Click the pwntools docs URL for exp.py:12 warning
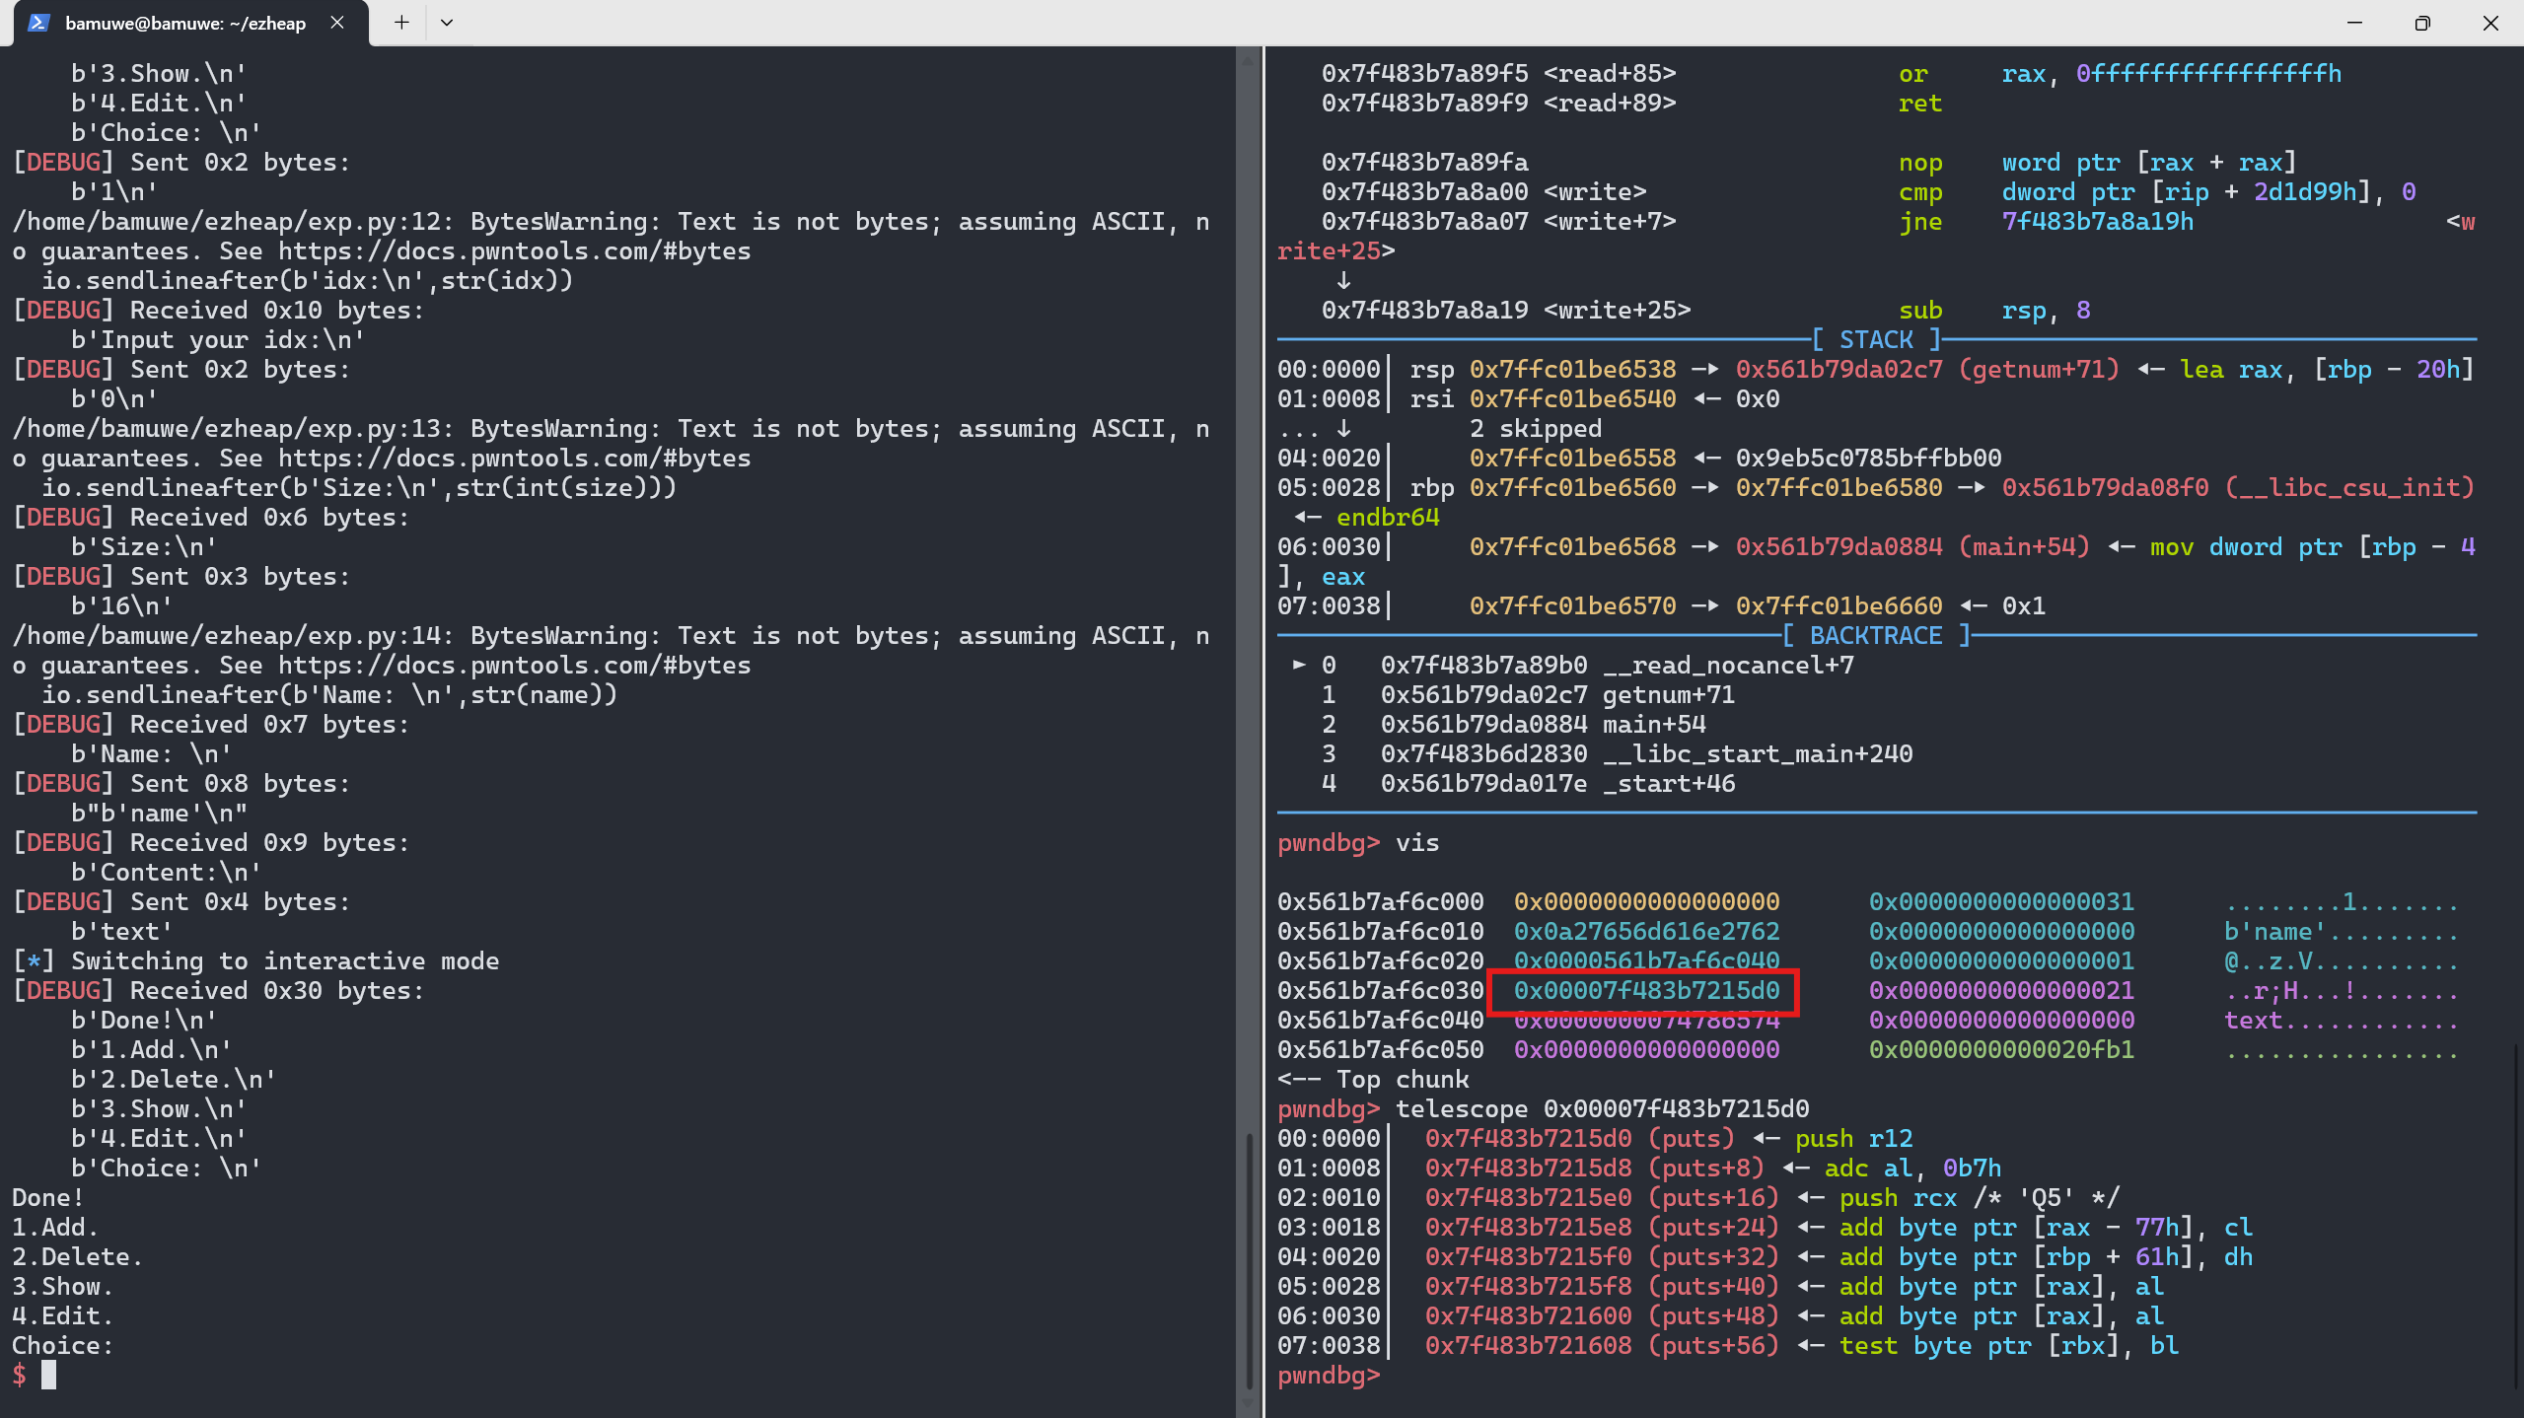The width and height of the screenshot is (2524, 1418). 514,251
